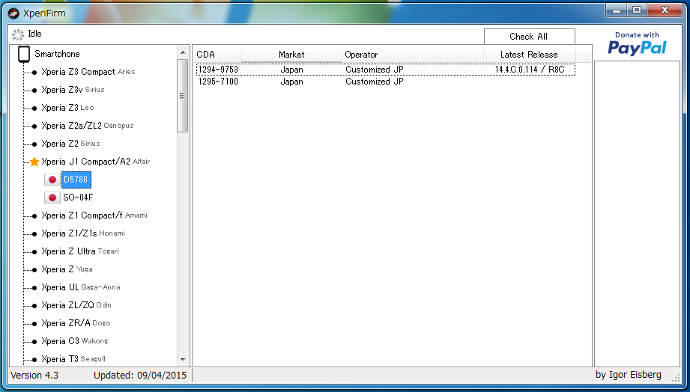Sort by the Latest Release column header
The width and height of the screenshot is (690, 392).
[530, 55]
